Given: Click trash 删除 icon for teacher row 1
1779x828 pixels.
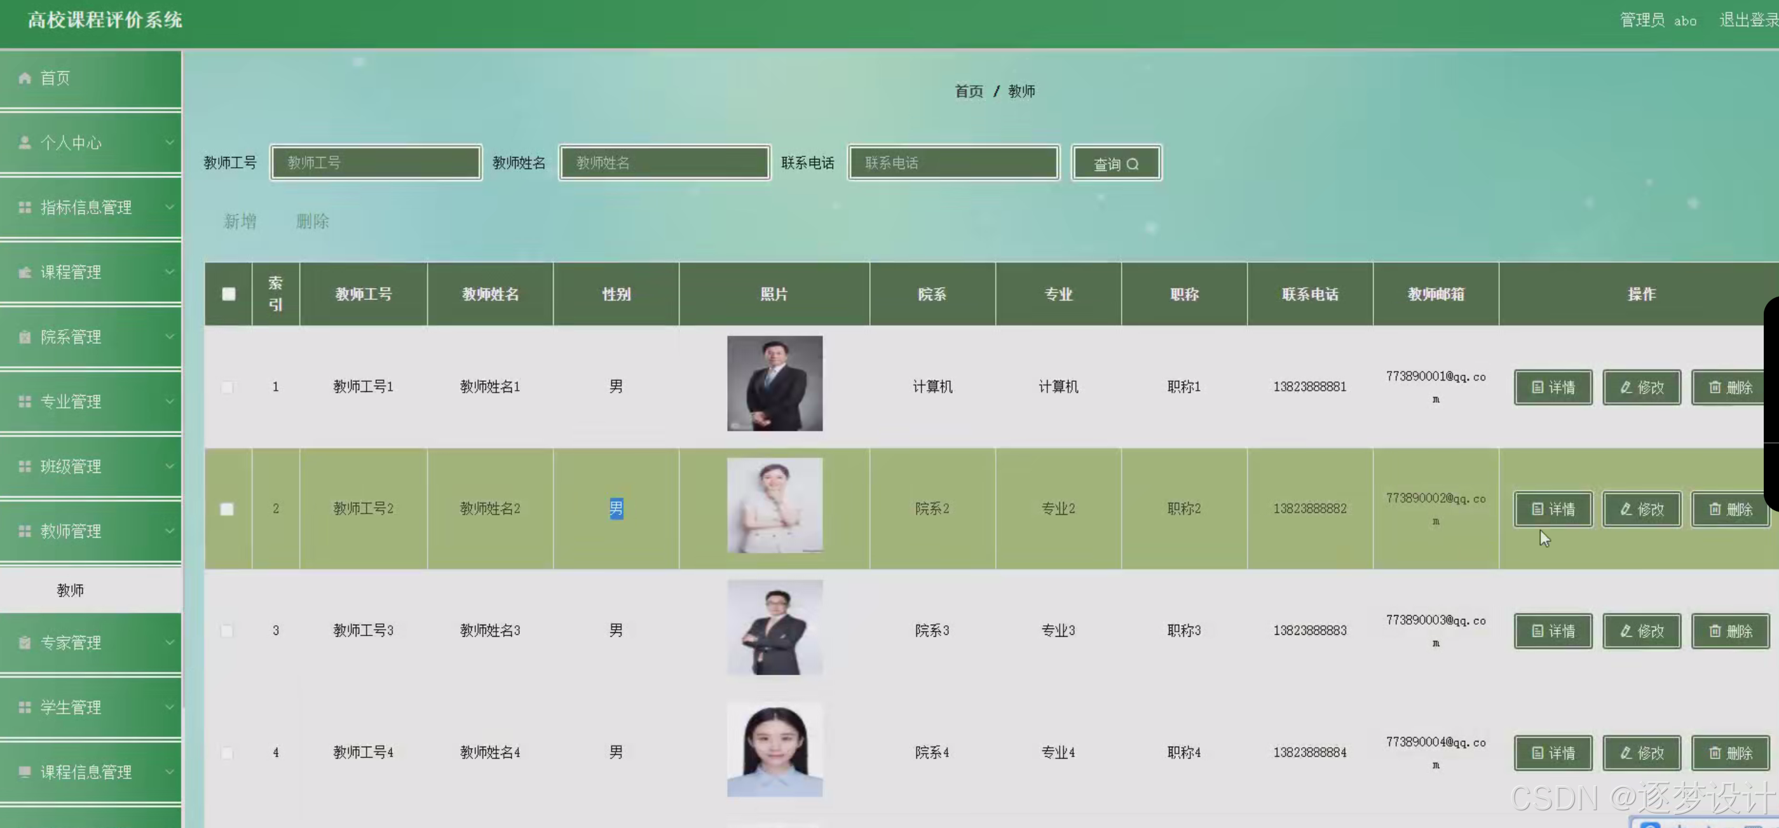Looking at the screenshot, I should point(1715,388).
